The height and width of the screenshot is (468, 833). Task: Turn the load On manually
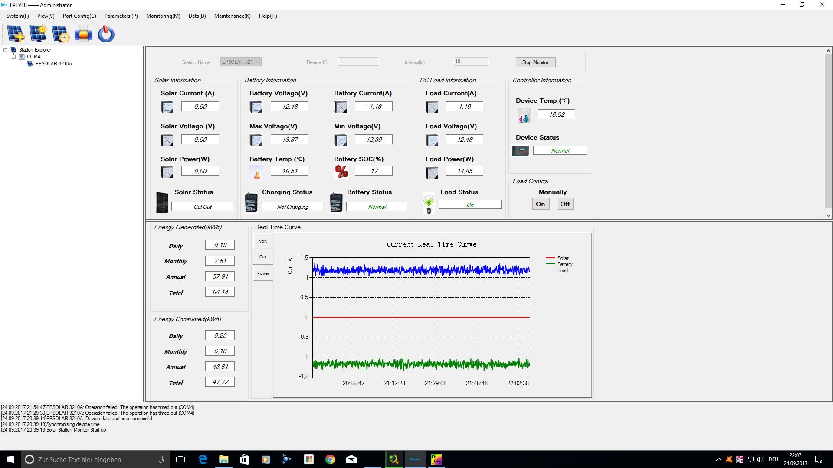point(540,204)
